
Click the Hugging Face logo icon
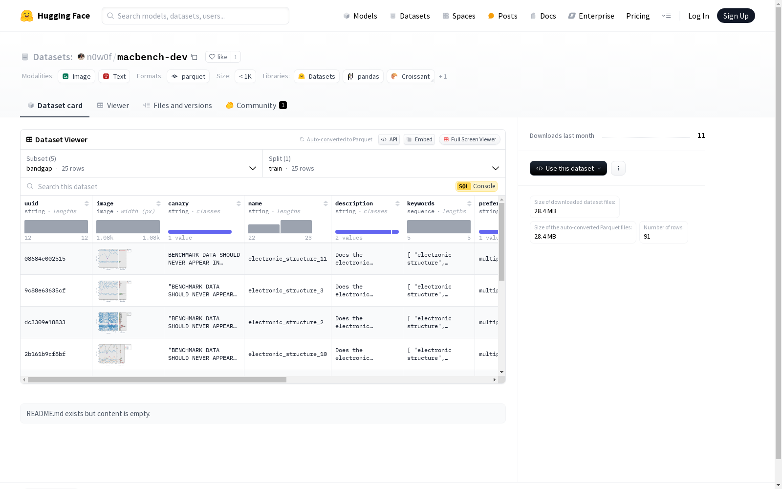27,16
